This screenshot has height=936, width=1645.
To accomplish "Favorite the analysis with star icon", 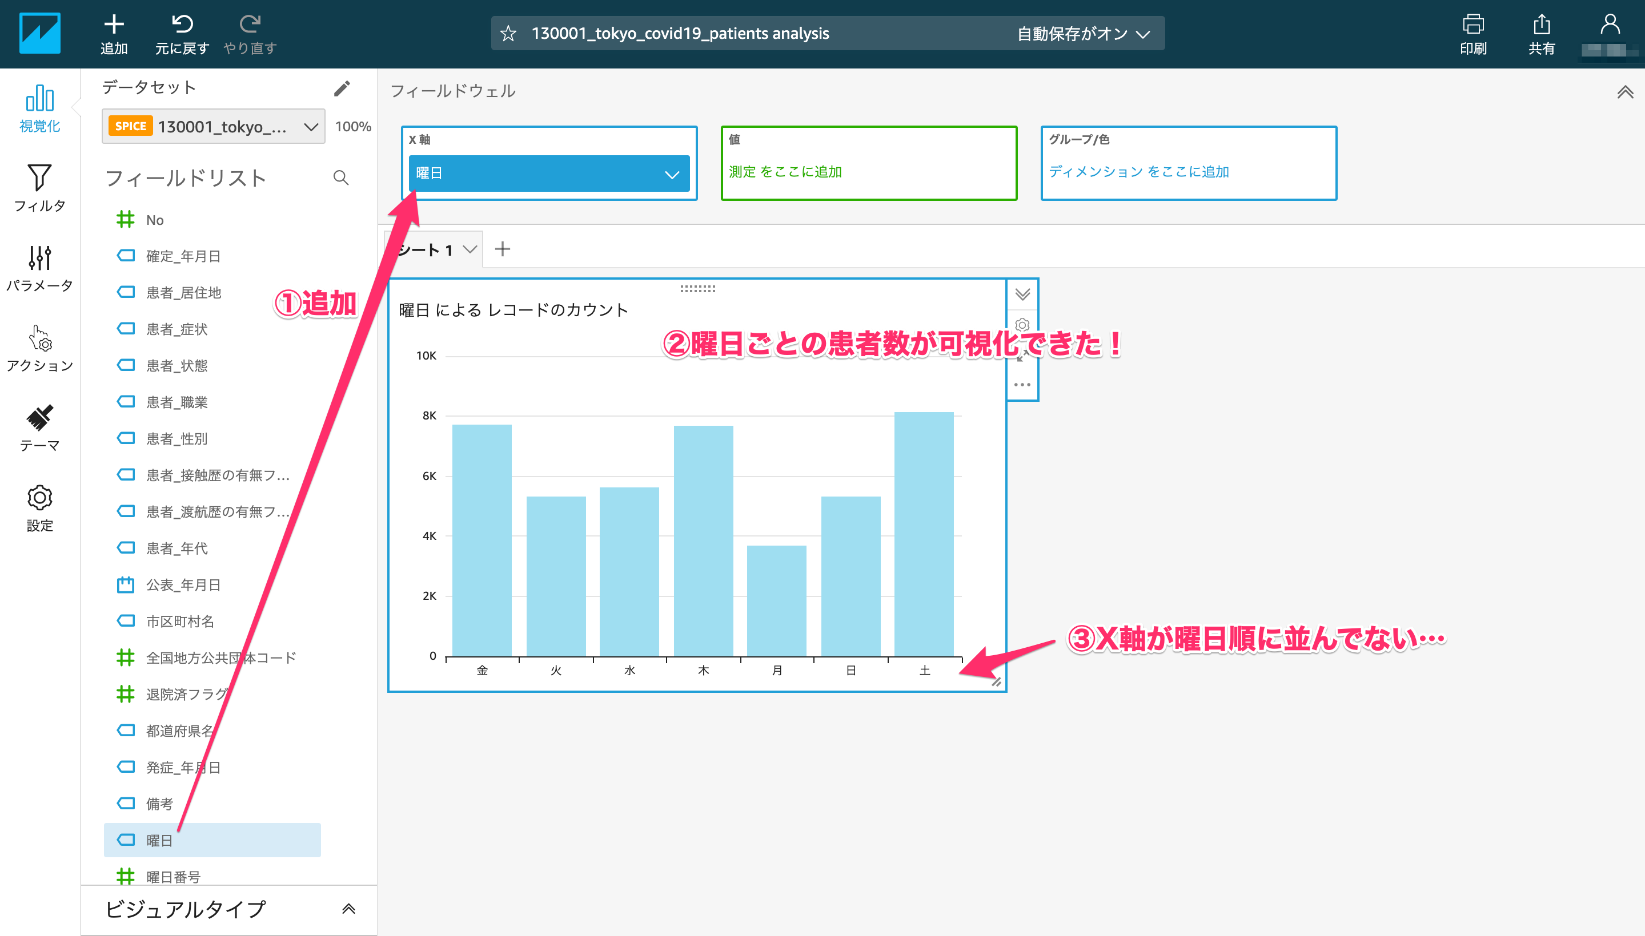I will coord(508,34).
